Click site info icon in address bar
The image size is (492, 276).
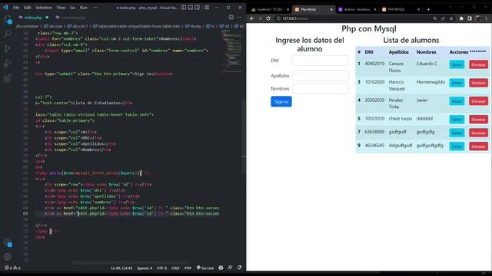pyautogui.click(x=278, y=18)
